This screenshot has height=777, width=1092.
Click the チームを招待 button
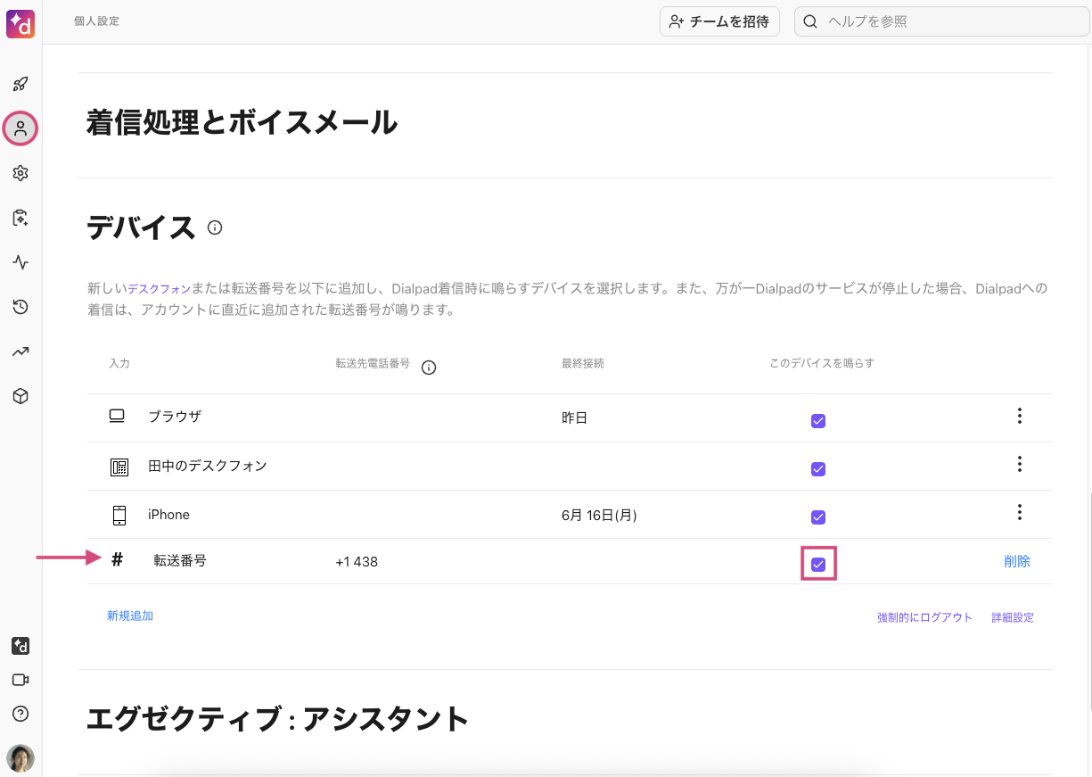719,21
